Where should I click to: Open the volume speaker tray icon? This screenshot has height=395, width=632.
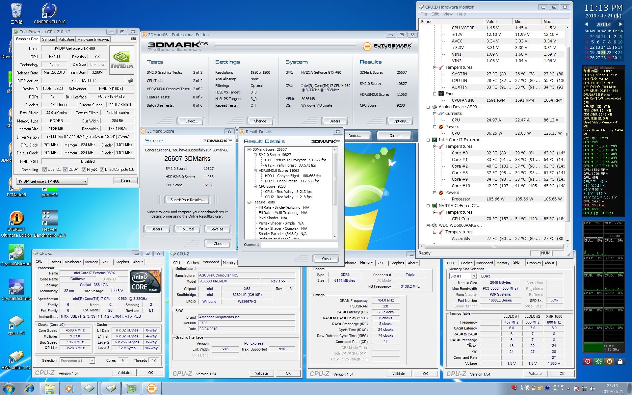[x=592, y=388]
